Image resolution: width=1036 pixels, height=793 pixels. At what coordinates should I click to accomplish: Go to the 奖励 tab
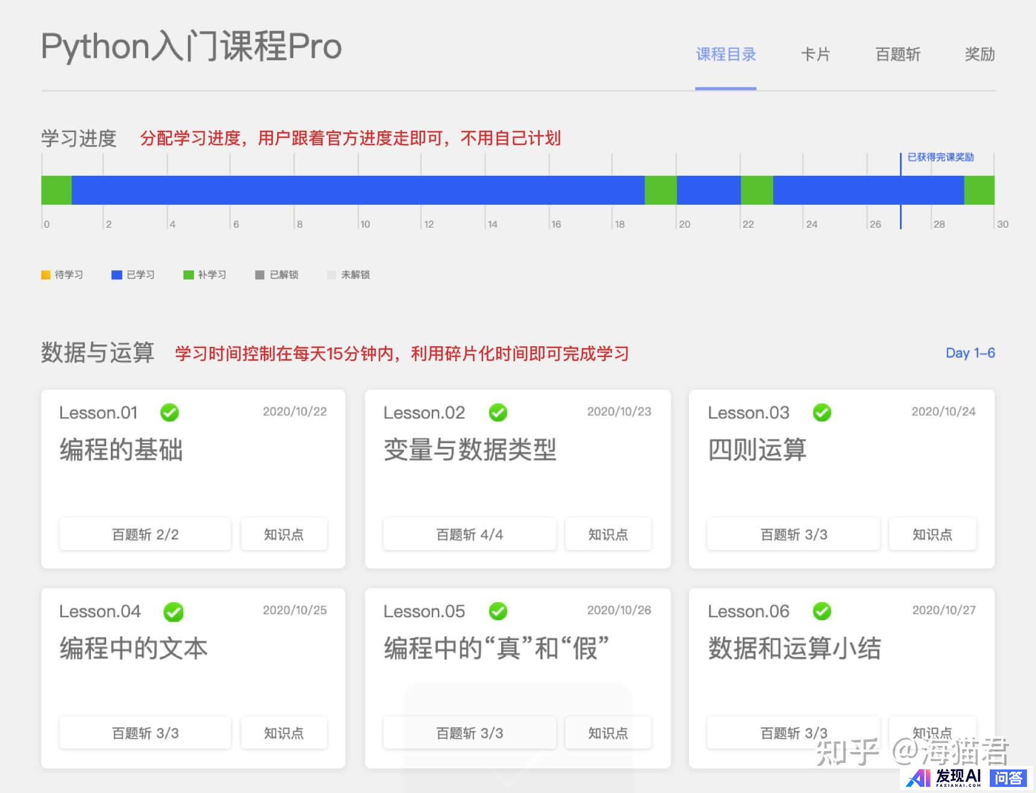click(979, 55)
